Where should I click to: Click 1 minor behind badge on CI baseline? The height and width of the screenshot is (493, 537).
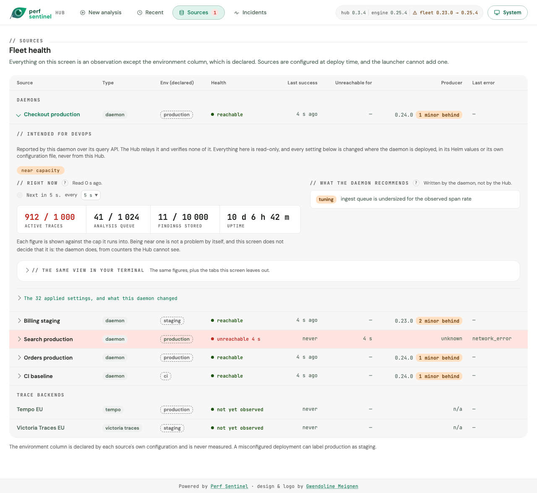click(x=439, y=376)
